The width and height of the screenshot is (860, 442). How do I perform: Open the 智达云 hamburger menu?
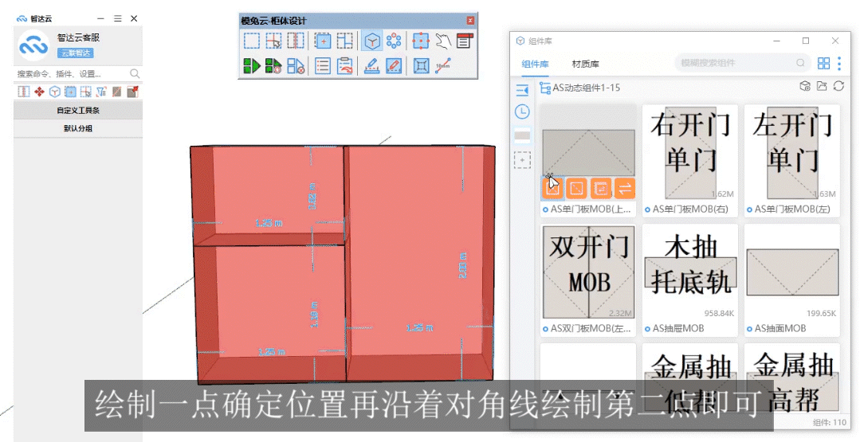click(117, 18)
